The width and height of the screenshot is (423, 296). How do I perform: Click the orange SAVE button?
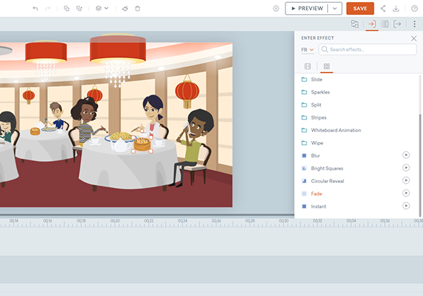[x=360, y=8]
